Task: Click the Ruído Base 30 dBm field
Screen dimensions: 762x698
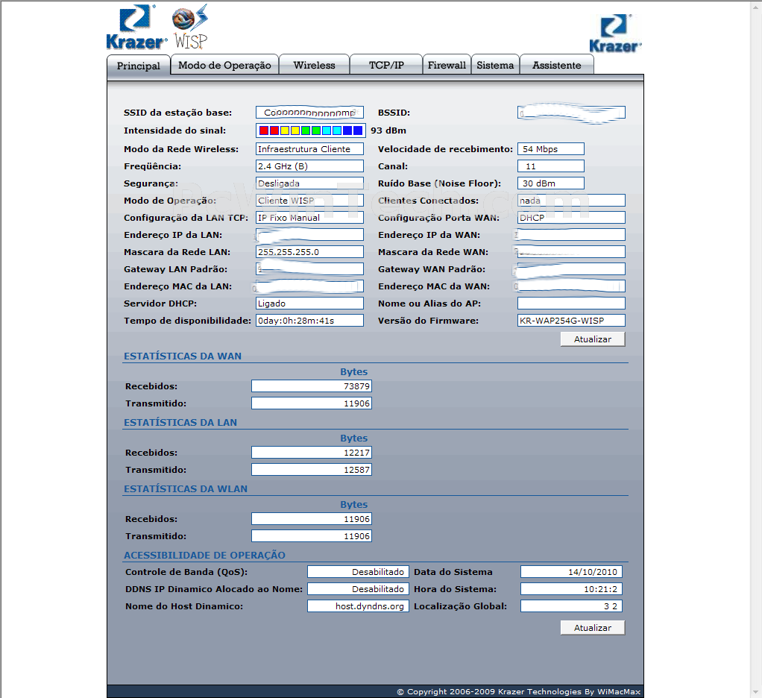Action: (550, 183)
